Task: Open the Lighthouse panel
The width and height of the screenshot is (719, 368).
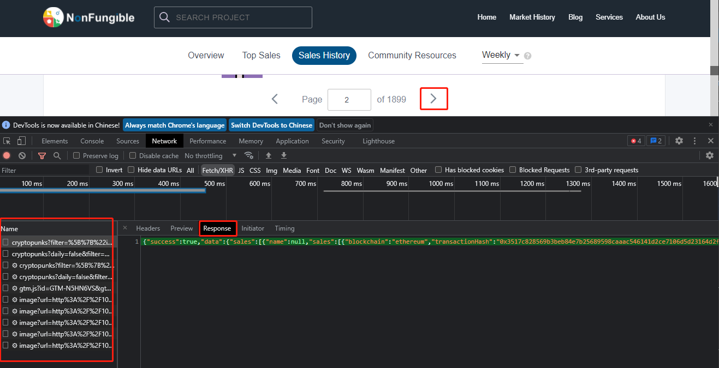Action: 378,141
